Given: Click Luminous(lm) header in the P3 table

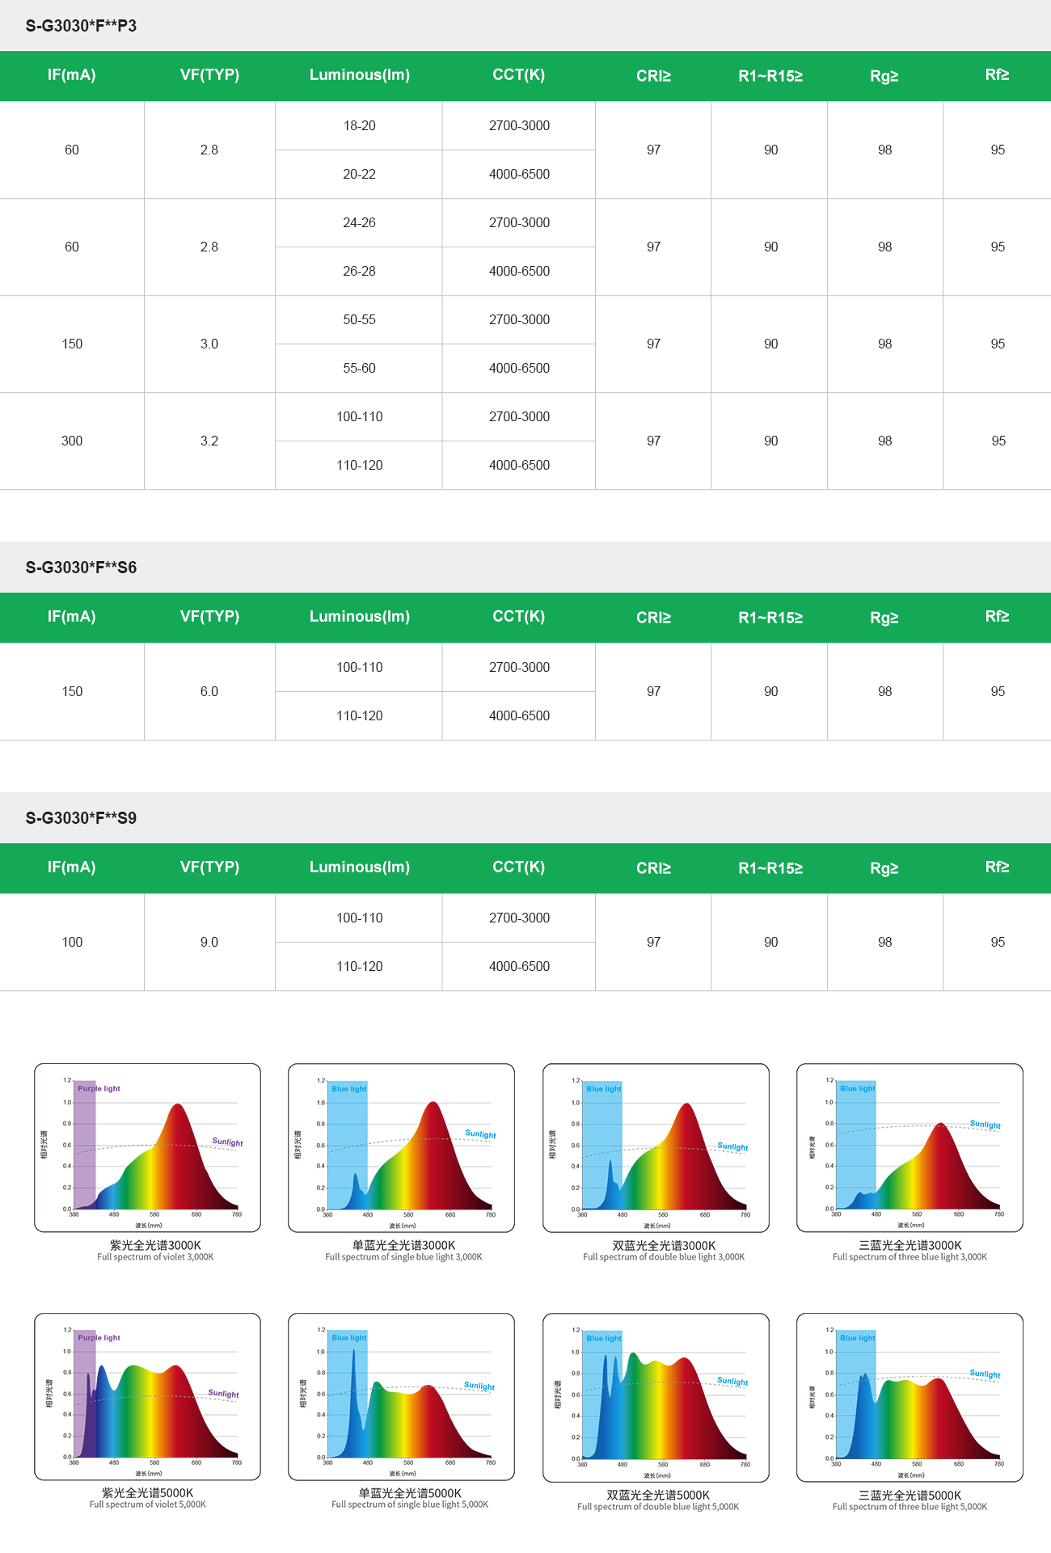Looking at the screenshot, I should click(x=359, y=75).
